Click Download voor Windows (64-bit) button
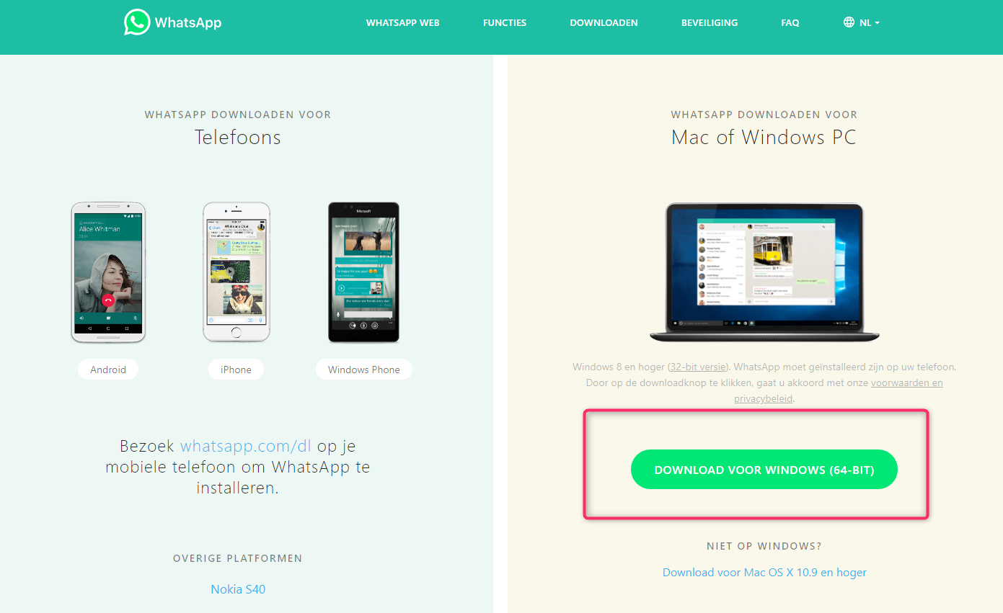 [764, 470]
